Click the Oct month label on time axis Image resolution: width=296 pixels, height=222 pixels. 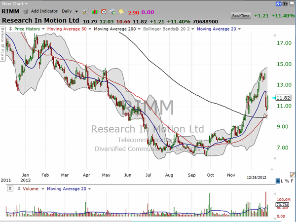coord(210,175)
